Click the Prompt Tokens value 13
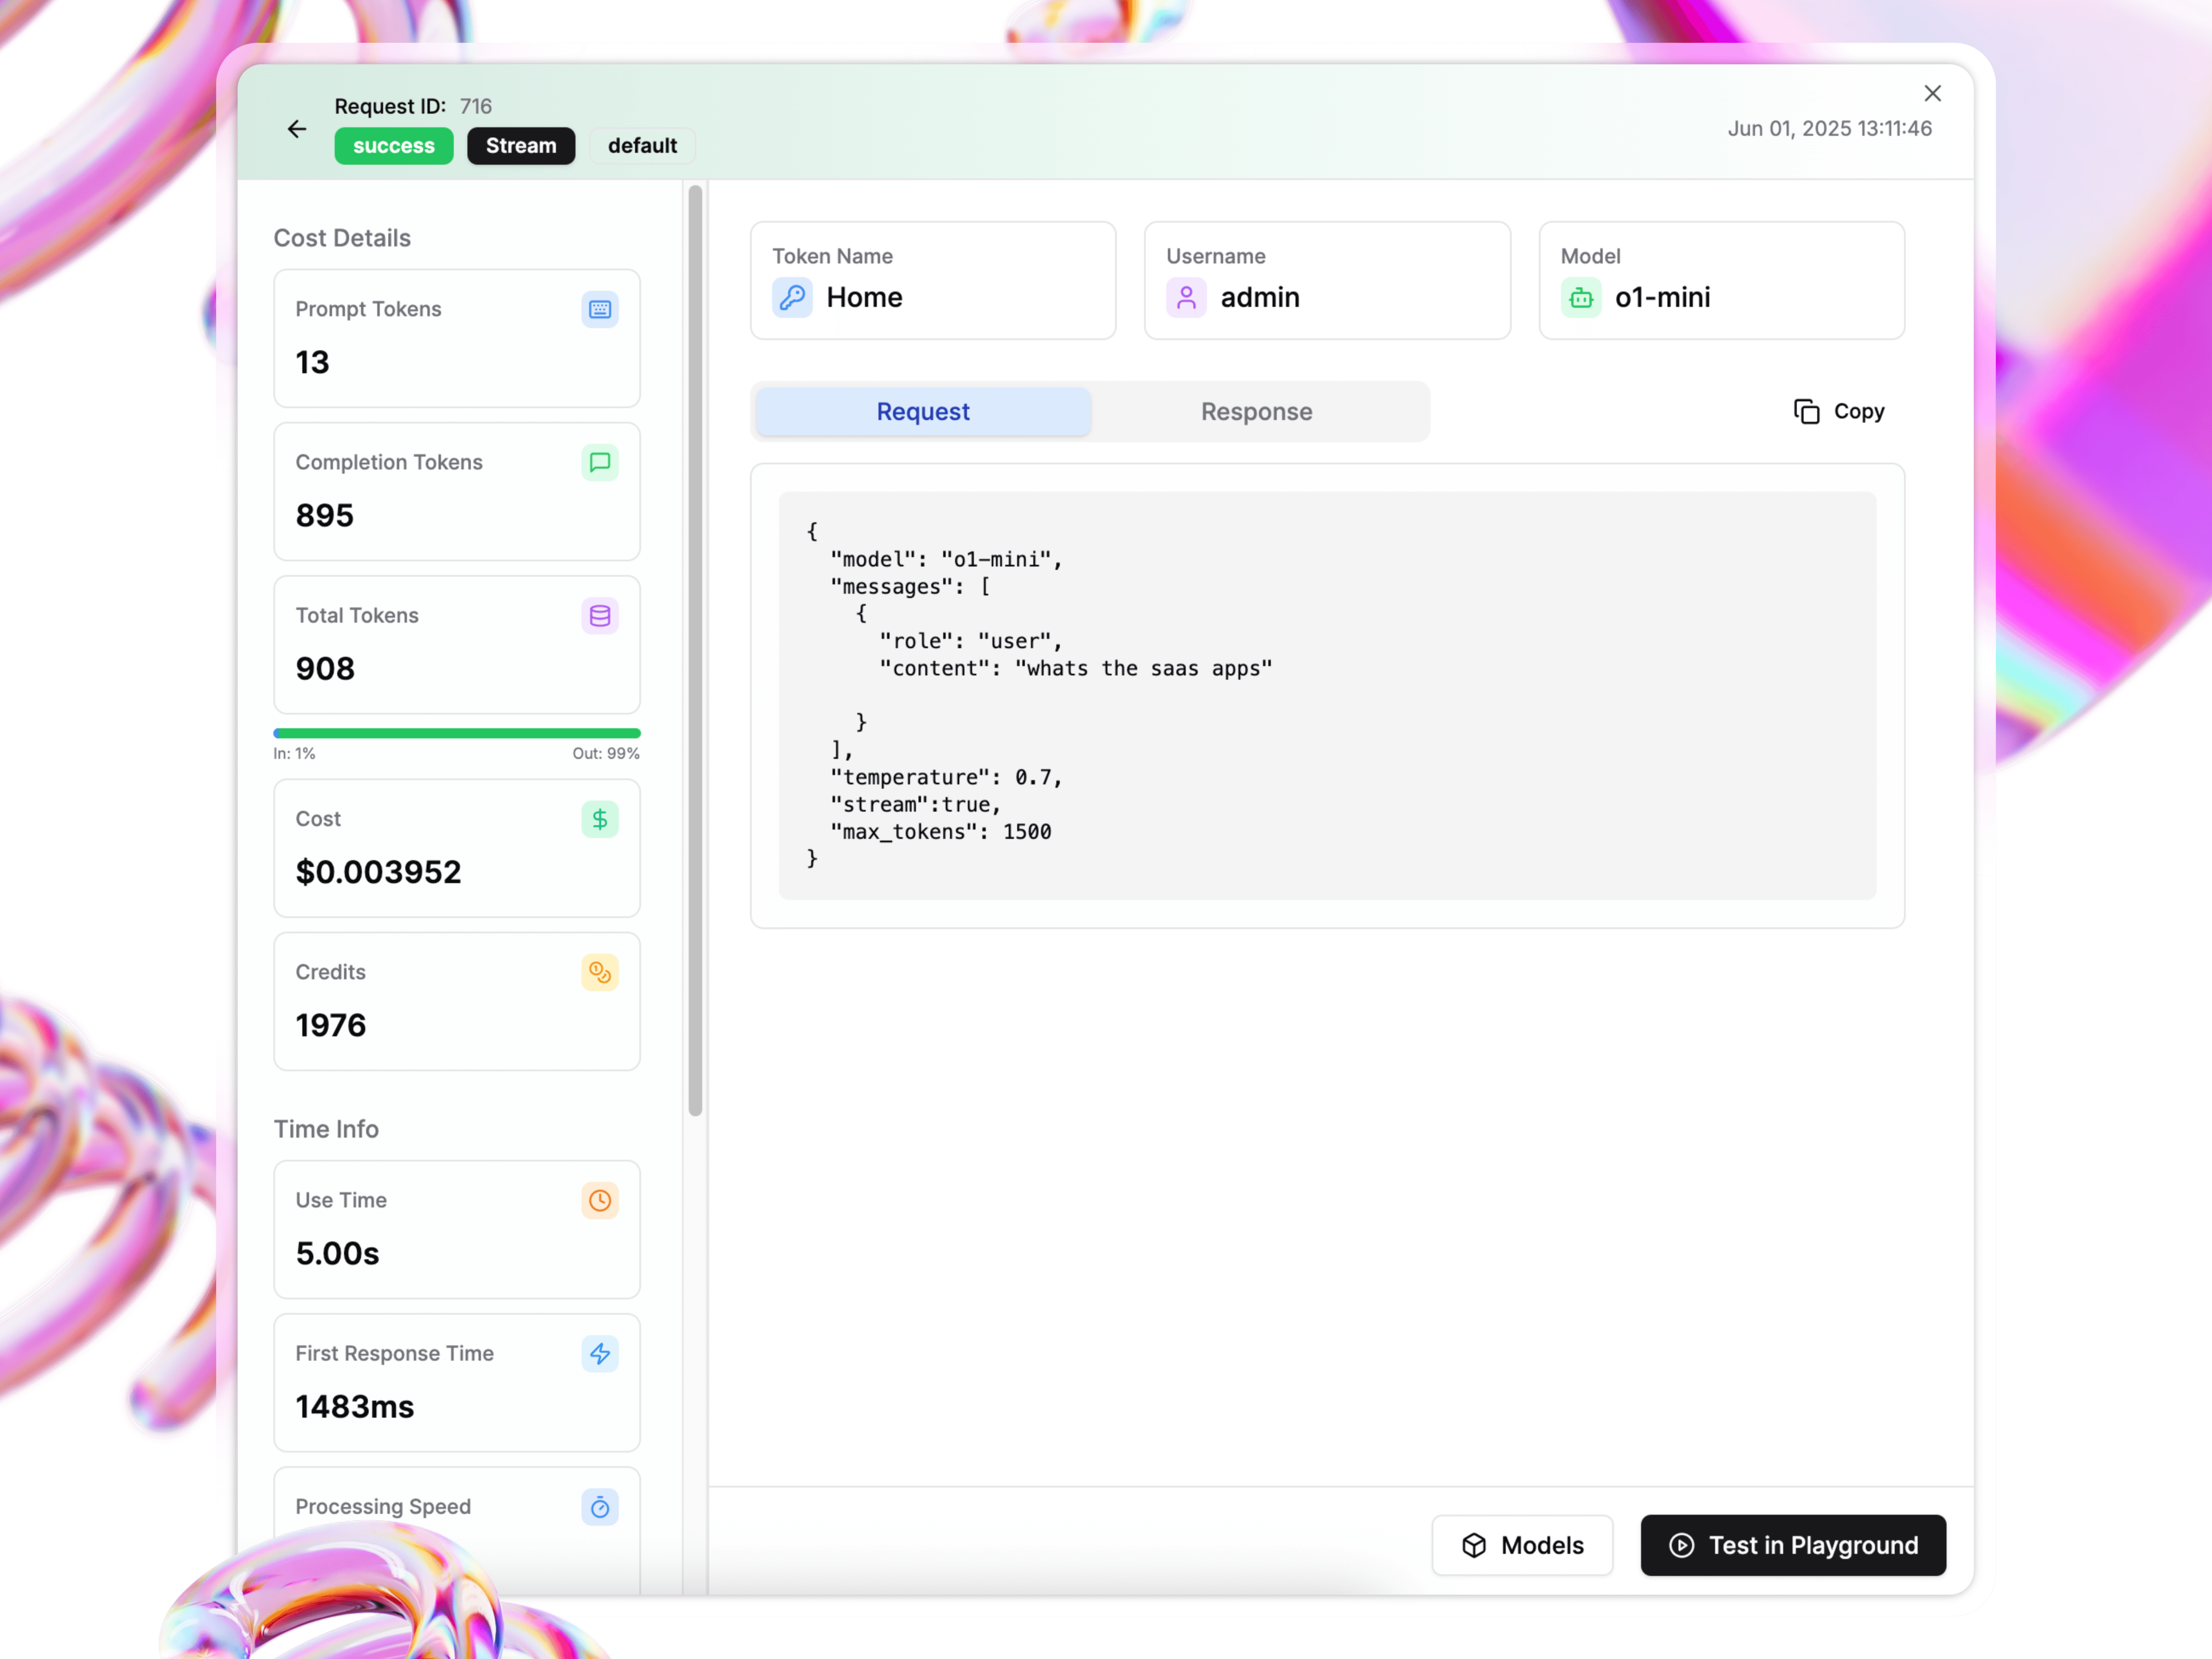 click(x=312, y=362)
